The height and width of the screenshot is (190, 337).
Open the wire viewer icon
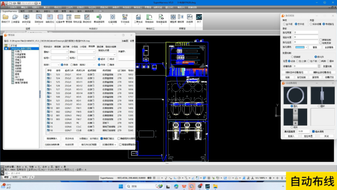tap(161, 17)
